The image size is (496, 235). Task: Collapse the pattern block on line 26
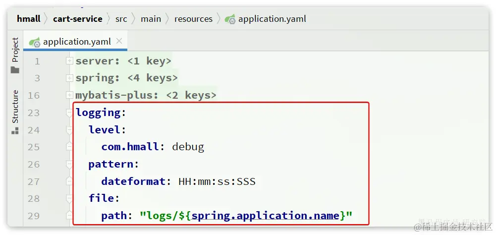(x=69, y=165)
